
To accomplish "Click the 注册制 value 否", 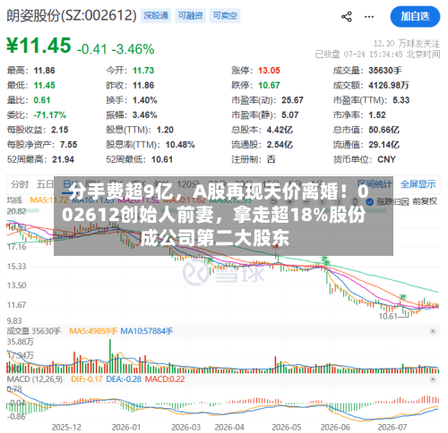I will [x=271, y=159].
